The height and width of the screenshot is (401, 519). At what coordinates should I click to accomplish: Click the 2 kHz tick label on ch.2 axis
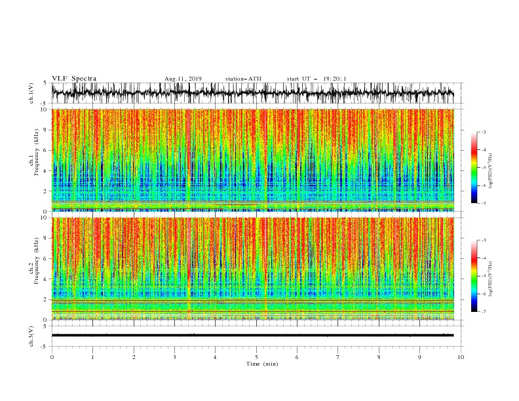click(46, 299)
